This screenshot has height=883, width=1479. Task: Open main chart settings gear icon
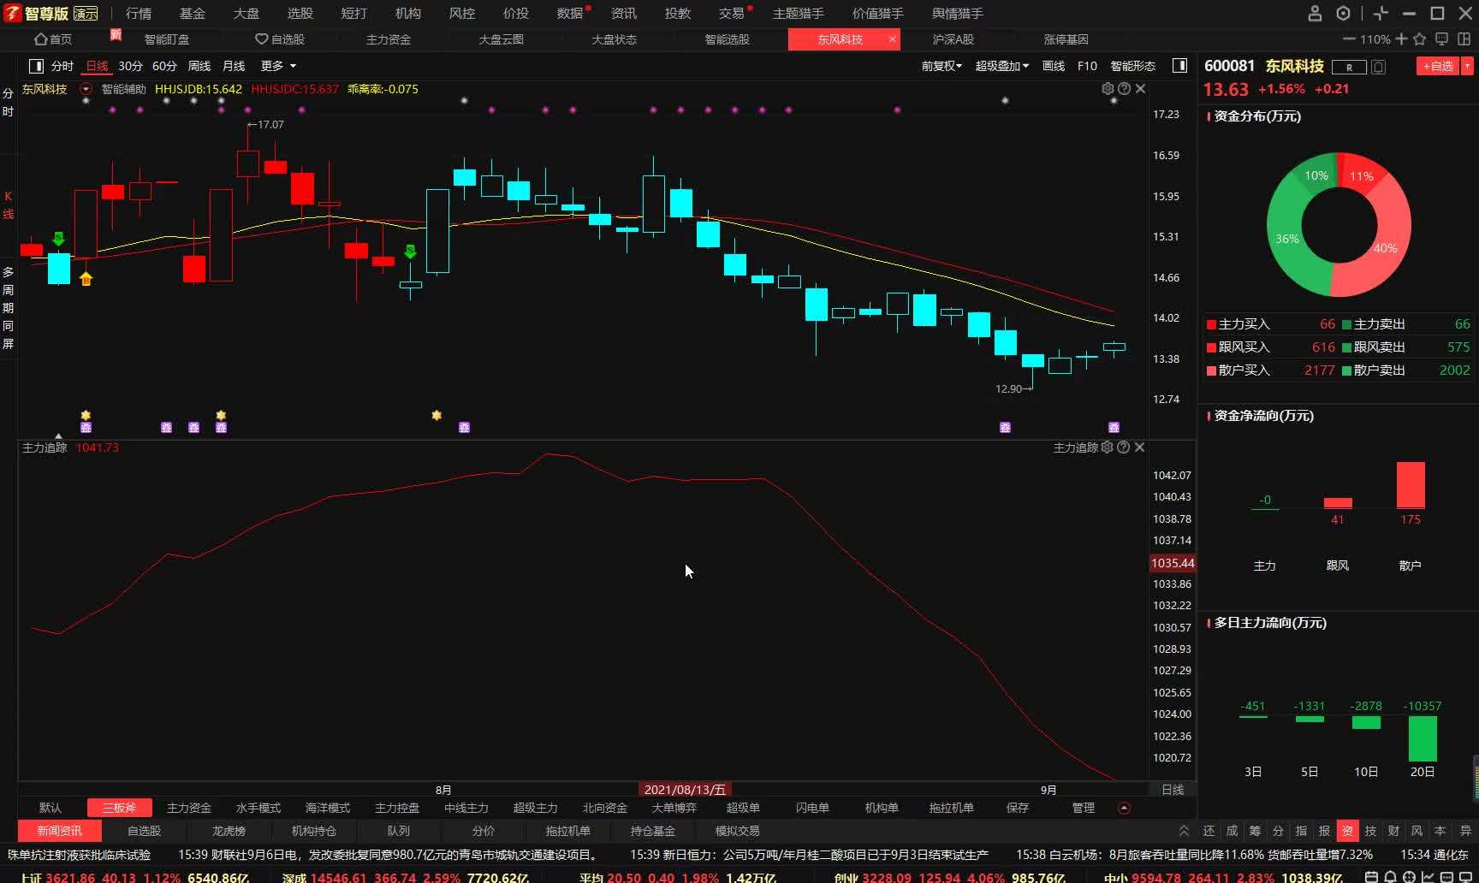(1108, 89)
